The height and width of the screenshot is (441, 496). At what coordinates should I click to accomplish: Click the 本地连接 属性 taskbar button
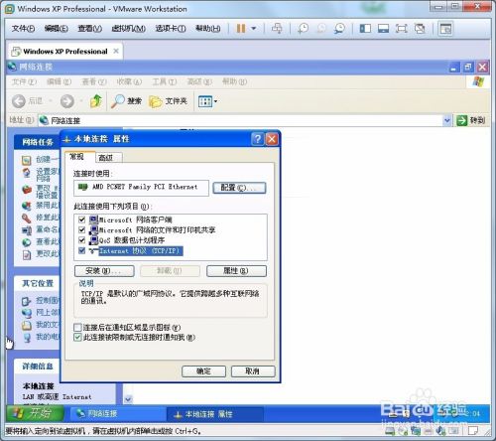[215, 414]
